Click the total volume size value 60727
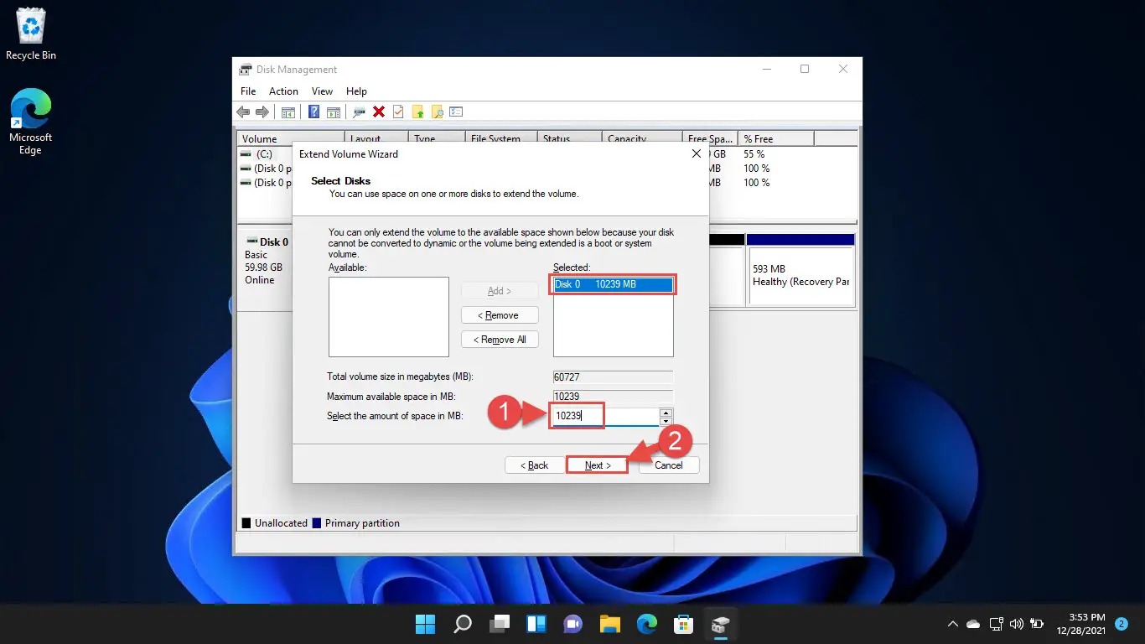Screen dimensions: 1145x644 tap(613, 377)
